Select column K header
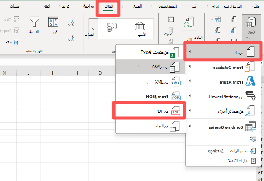Image resolution: width=264 pixels, height=181 pixels. pyautogui.click(x=4, y=73)
